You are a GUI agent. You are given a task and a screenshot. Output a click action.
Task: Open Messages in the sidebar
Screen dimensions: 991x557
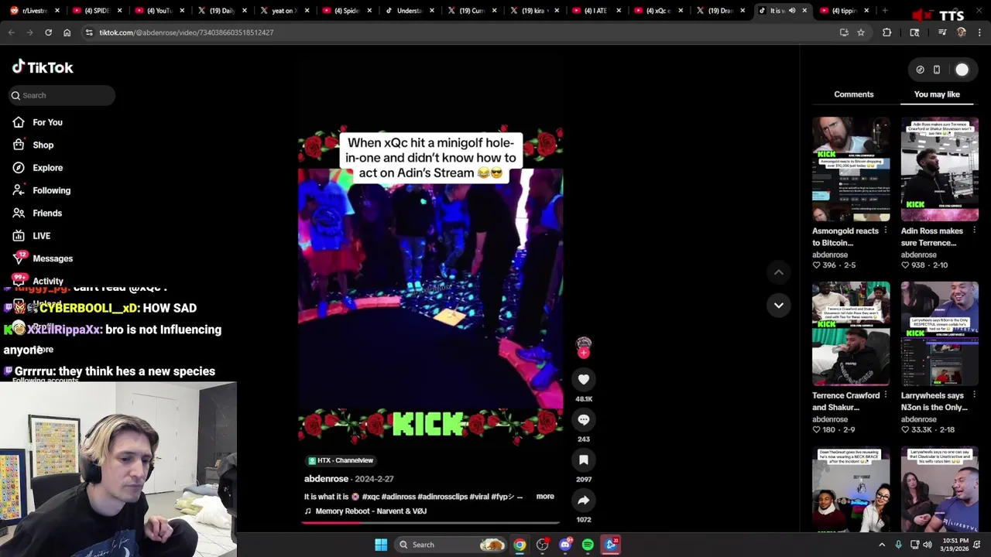(43, 258)
